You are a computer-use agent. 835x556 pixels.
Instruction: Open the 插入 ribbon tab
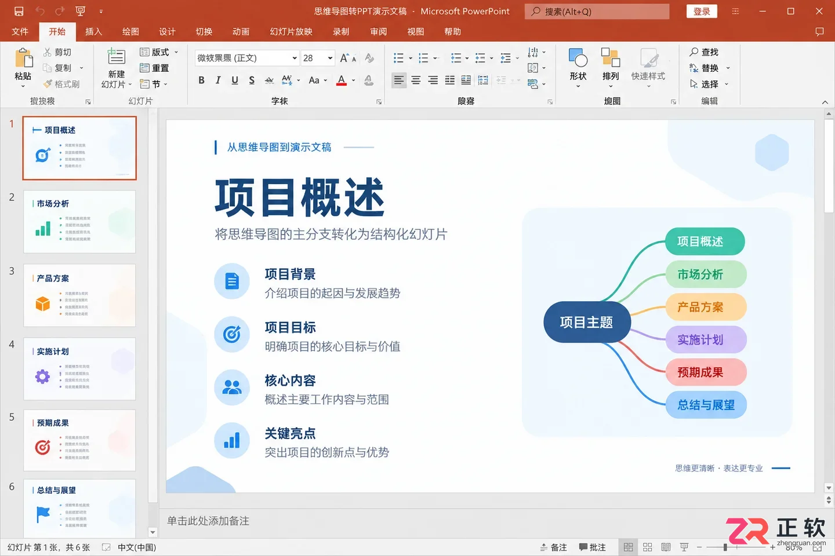(x=93, y=32)
